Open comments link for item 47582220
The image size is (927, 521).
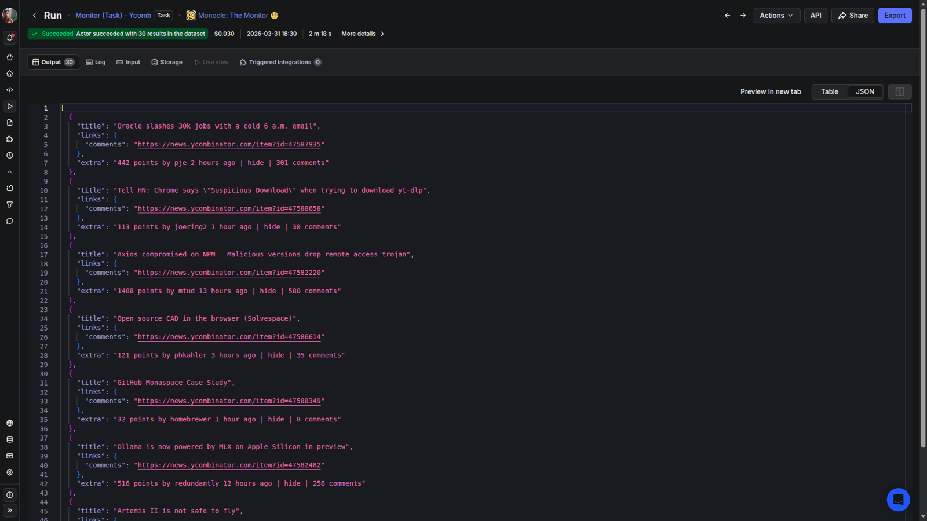(x=229, y=273)
